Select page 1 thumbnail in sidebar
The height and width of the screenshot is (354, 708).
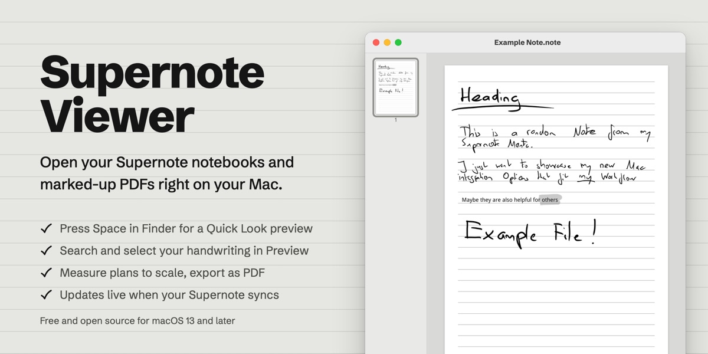(x=396, y=87)
